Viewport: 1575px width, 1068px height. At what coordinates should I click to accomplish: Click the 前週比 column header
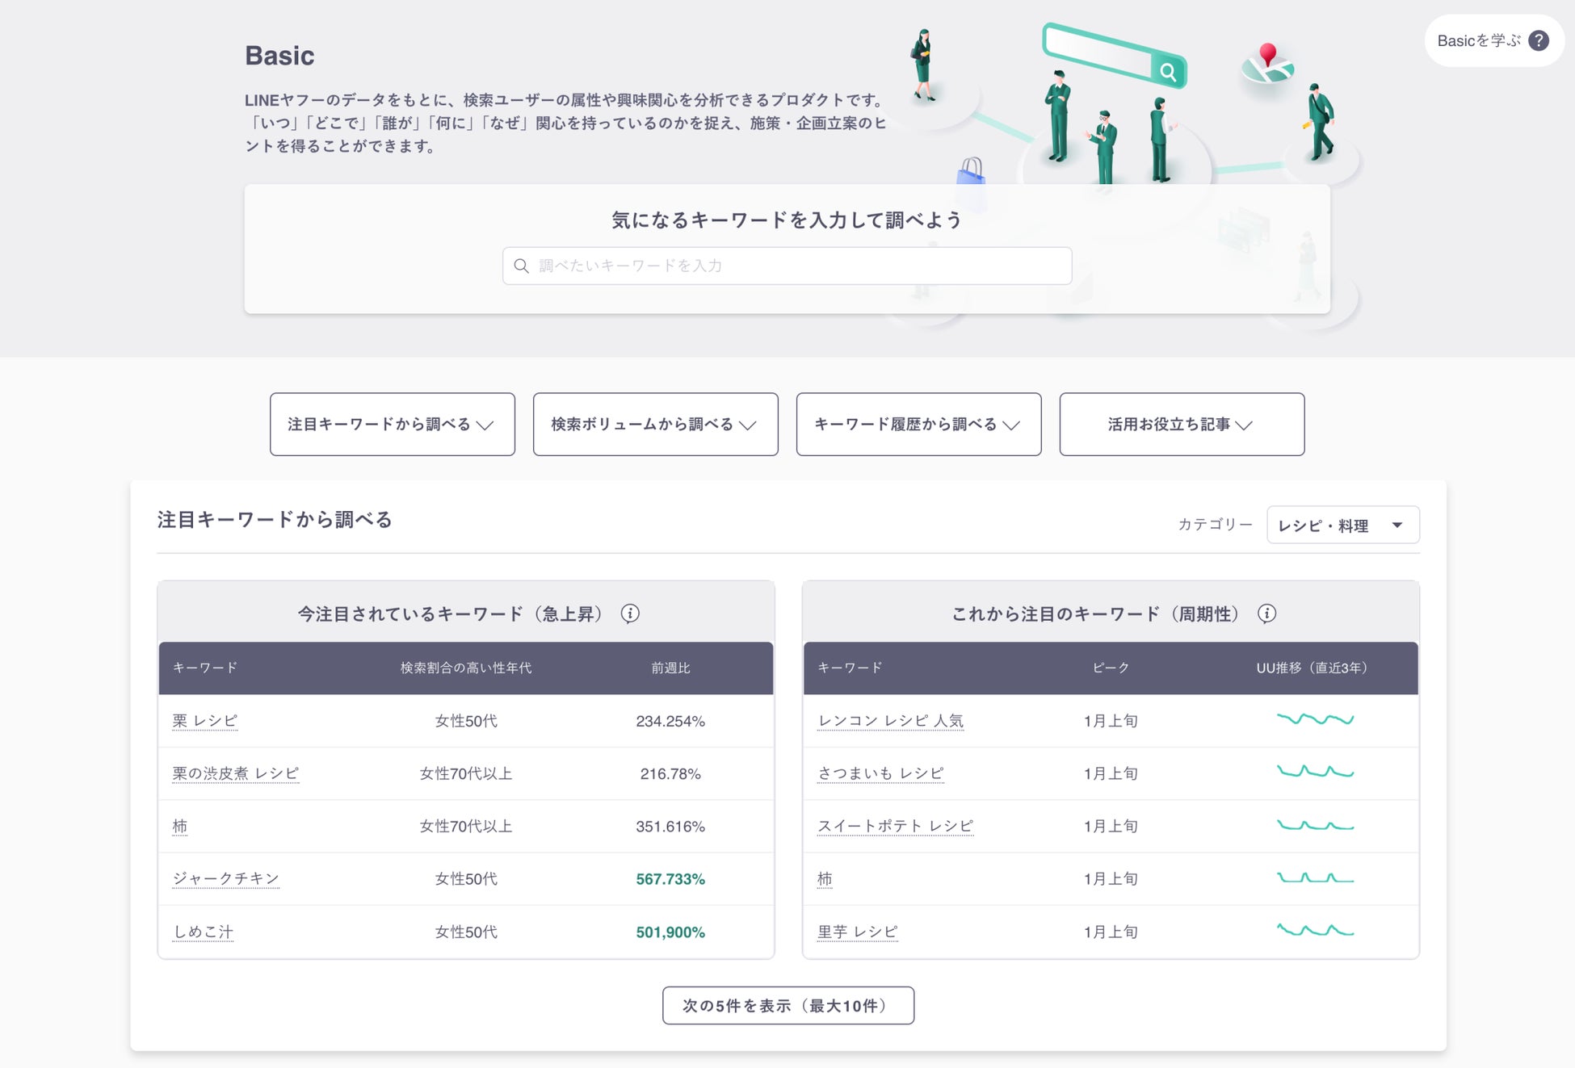coord(670,668)
